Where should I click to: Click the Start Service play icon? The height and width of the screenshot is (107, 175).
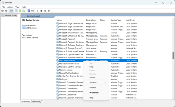point(38,11)
